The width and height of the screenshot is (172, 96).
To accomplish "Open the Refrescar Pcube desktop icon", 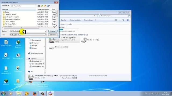I will pos(6,43).
